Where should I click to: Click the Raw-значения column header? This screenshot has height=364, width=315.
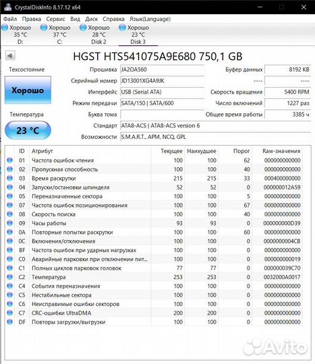click(x=281, y=151)
